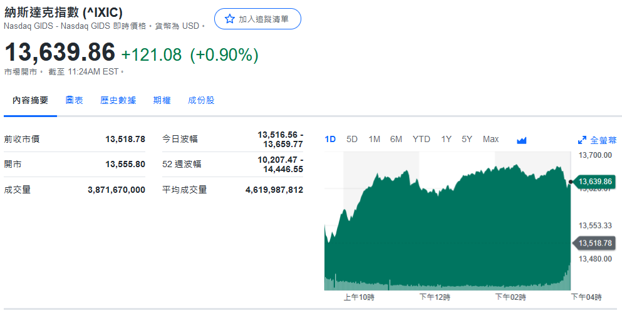This screenshot has width=622, height=313.
Task: Open the 歷史數據 tab
Action: pyautogui.click(x=118, y=100)
